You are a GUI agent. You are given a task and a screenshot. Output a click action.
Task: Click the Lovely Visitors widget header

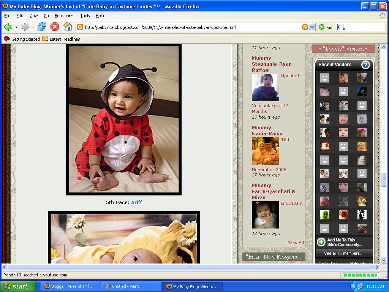[343, 49]
